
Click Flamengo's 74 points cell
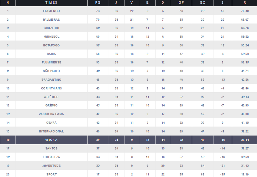[98, 11]
